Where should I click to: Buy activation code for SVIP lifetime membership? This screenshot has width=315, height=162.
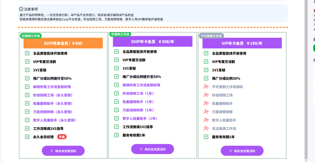[x=63, y=151]
